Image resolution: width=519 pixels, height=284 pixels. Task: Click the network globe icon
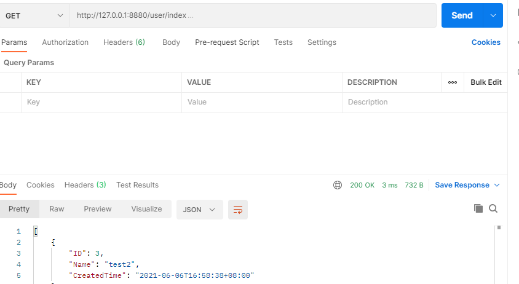coord(338,185)
